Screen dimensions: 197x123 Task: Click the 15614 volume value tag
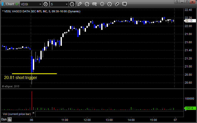pos(190,108)
